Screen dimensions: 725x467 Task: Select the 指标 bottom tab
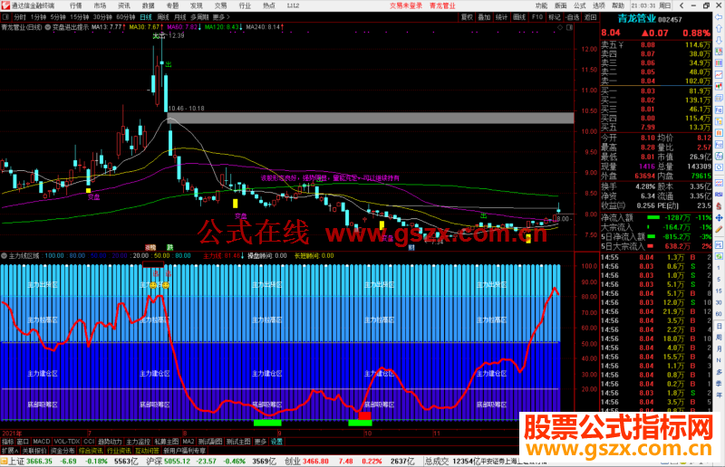tap(8, 442)
